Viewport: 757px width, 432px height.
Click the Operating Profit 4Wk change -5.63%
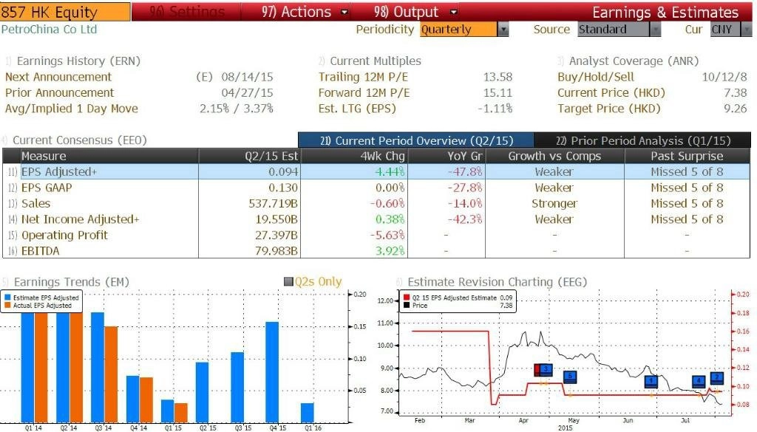(387, 236)
